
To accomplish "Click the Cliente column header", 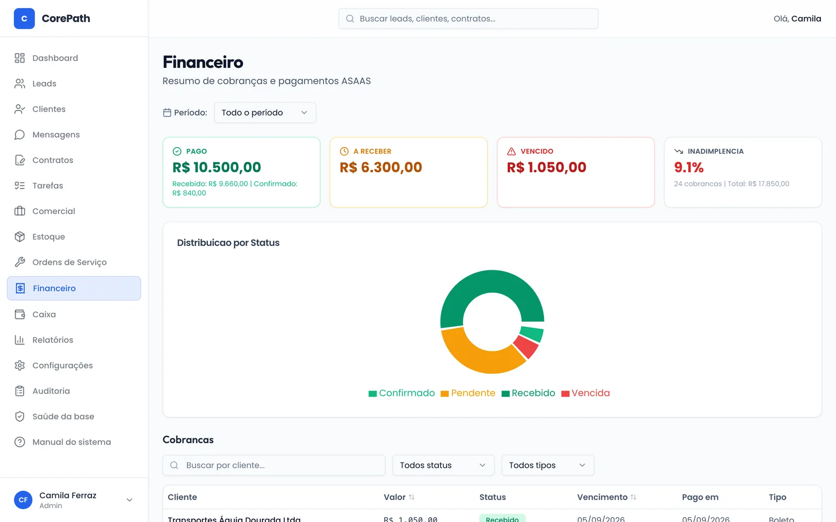I will pos(182,497).
